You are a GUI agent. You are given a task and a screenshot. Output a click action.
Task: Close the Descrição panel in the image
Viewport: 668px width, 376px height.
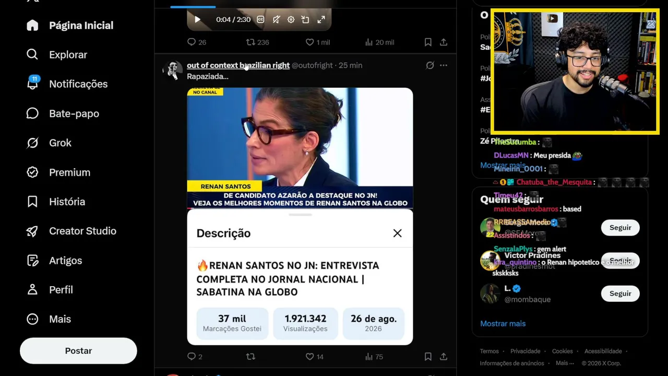coord(398,233)
